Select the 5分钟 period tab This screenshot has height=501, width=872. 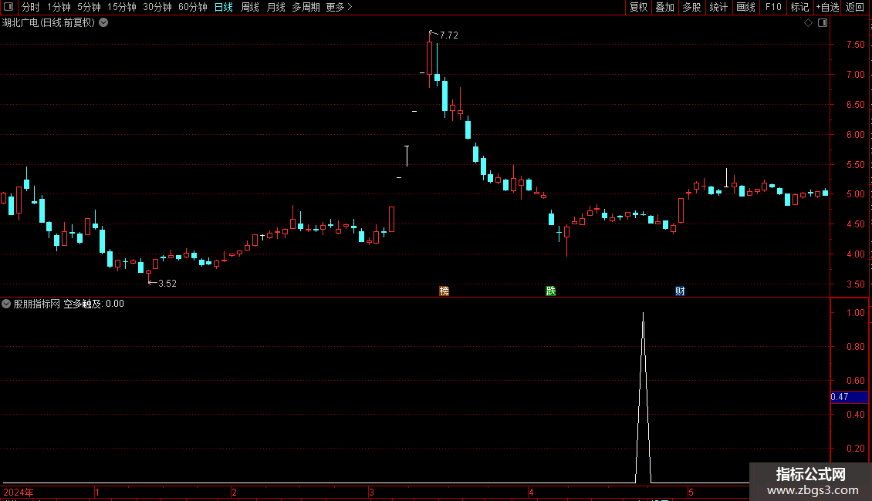pyautogui.click(x=89, y=7)
